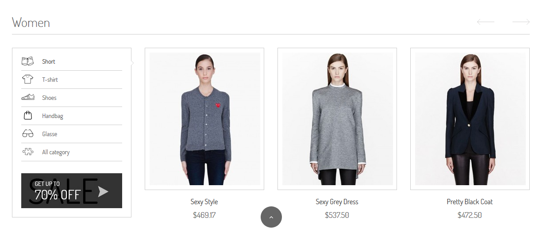Advance carousel with right arrow
The image size is (547, 236).
coord(521,22)
